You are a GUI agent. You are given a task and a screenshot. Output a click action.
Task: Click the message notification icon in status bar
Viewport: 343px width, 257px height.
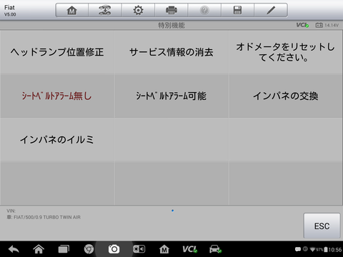298,249
